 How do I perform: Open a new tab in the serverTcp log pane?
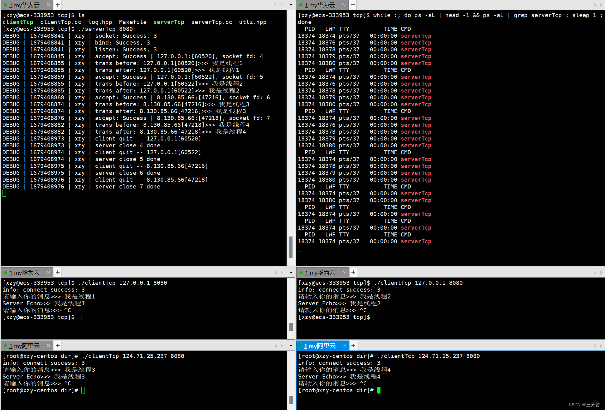[x=58, y=5]
